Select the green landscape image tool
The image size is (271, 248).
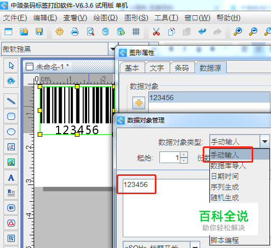click(x=11, y=162)
